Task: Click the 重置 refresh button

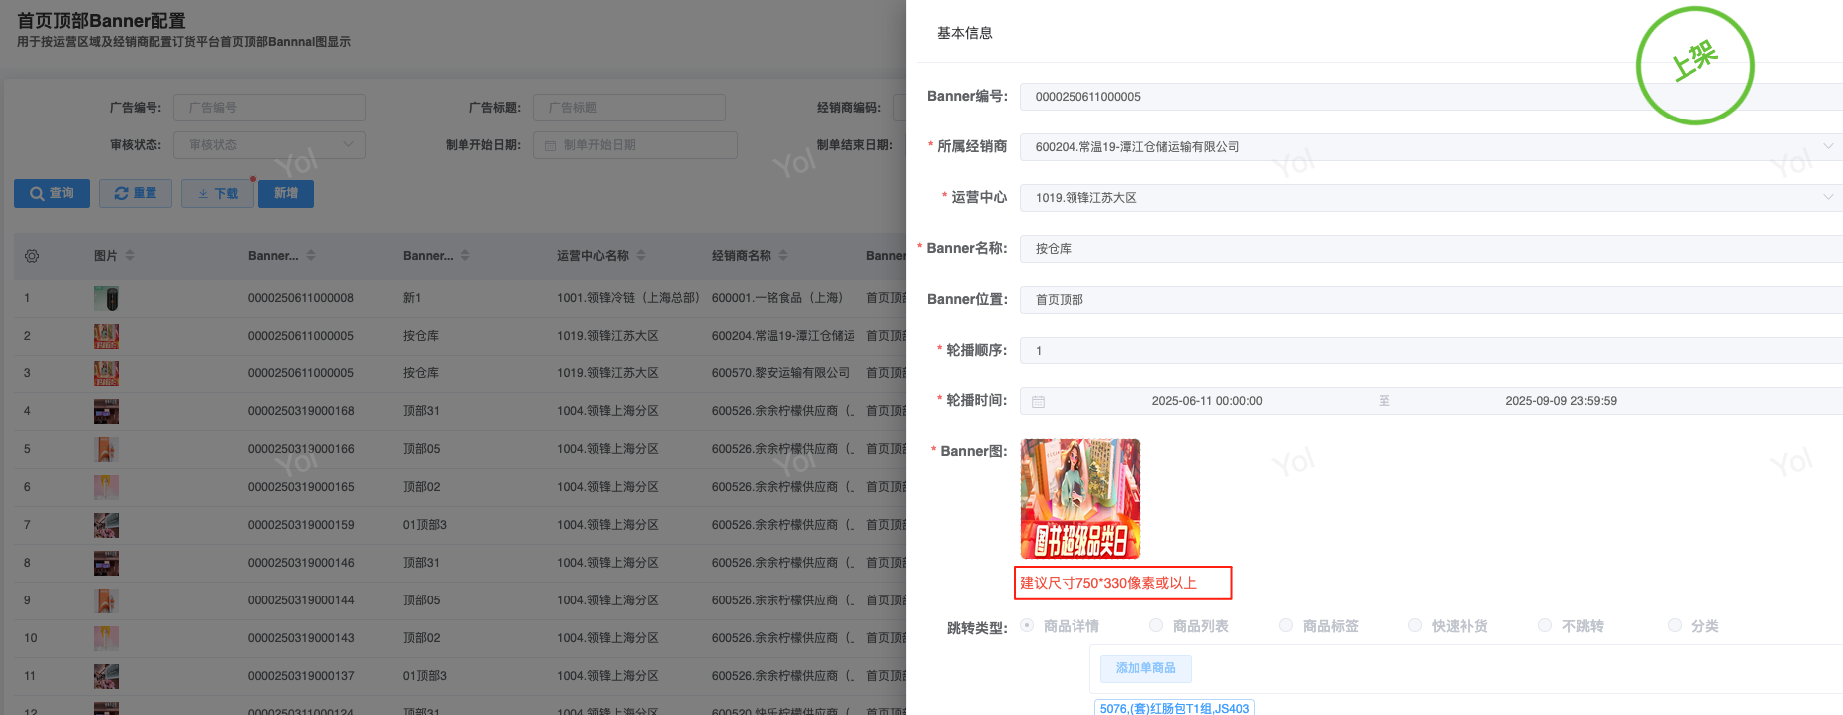Action: pos(136,193)
